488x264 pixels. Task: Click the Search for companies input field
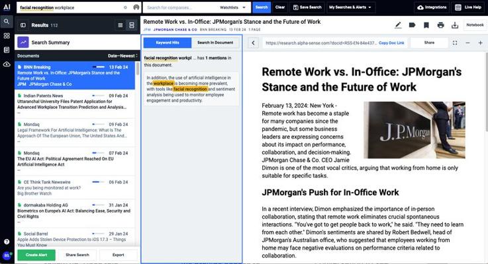point(179,7)
